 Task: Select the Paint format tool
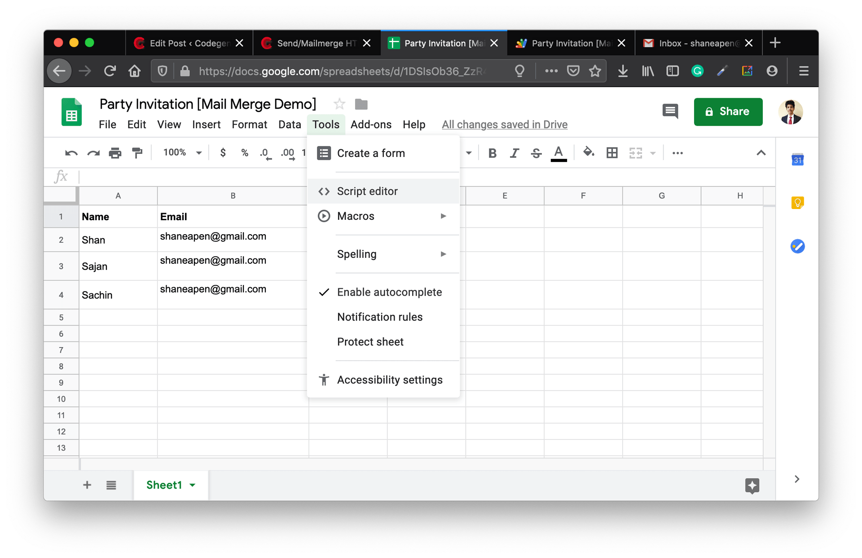(137, 153)
